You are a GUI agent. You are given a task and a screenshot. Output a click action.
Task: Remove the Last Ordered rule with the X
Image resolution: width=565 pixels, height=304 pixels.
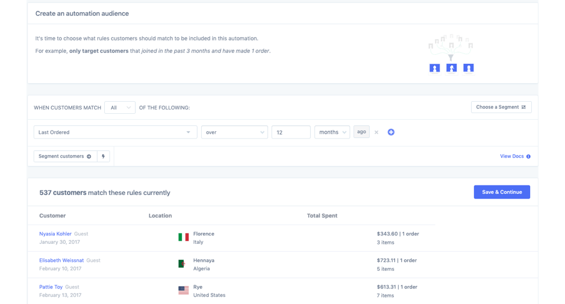tap(376, 132)
